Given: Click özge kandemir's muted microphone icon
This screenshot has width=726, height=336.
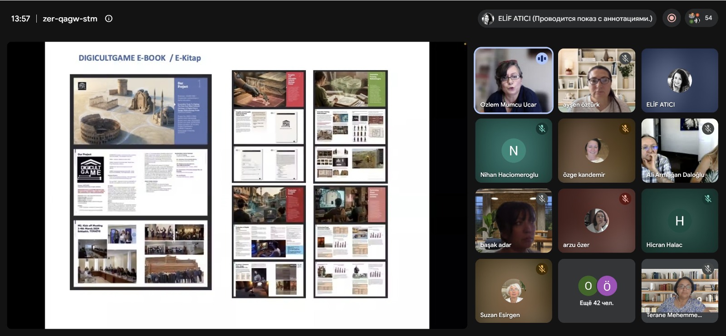Looking at the screenshot, I should [x=625, y=128].
